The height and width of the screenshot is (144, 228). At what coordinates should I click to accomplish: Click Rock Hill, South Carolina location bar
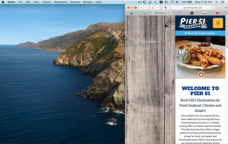pos(200,33)
